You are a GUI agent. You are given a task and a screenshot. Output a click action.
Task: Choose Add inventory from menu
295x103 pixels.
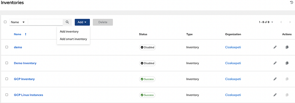[69, 31]
